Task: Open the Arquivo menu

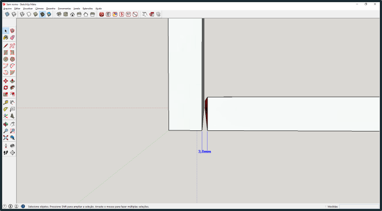Action: [x=8, y=9]
